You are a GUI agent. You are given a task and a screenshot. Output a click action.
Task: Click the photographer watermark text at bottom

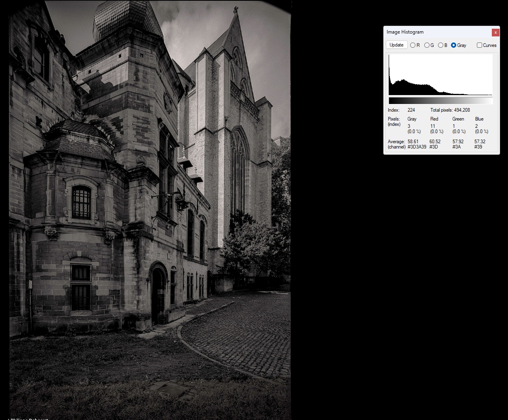(29, 418)
